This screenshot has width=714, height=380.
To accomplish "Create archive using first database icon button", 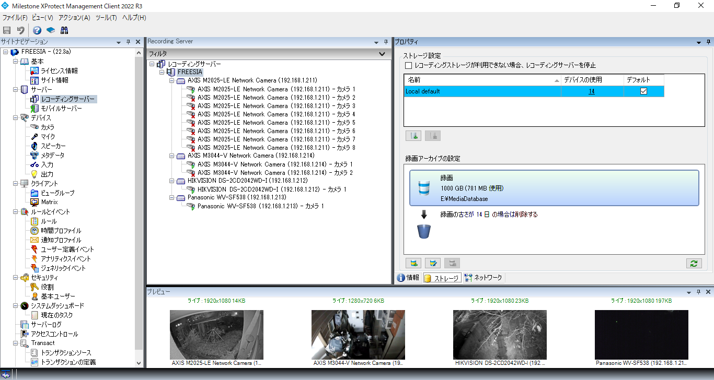I will [x=413, y=263].
